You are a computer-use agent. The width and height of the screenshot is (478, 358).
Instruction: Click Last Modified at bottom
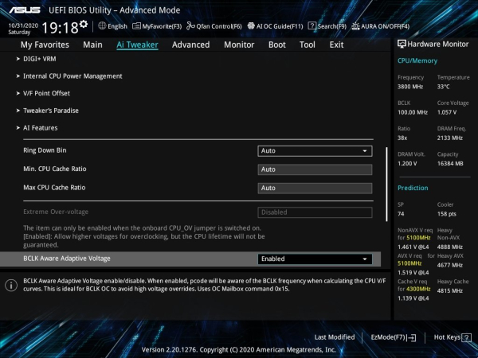[x=335, y=337]
